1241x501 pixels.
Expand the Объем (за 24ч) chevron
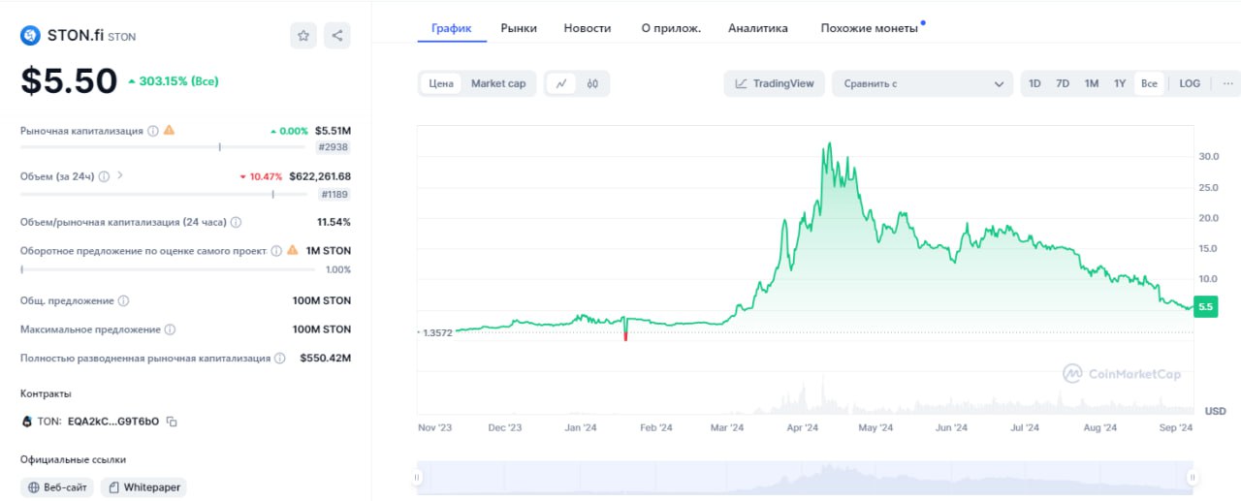coord(120,175)
